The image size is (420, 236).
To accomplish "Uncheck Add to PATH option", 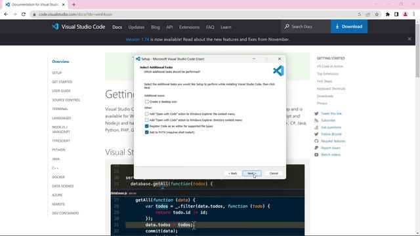I will click(147, 132).
